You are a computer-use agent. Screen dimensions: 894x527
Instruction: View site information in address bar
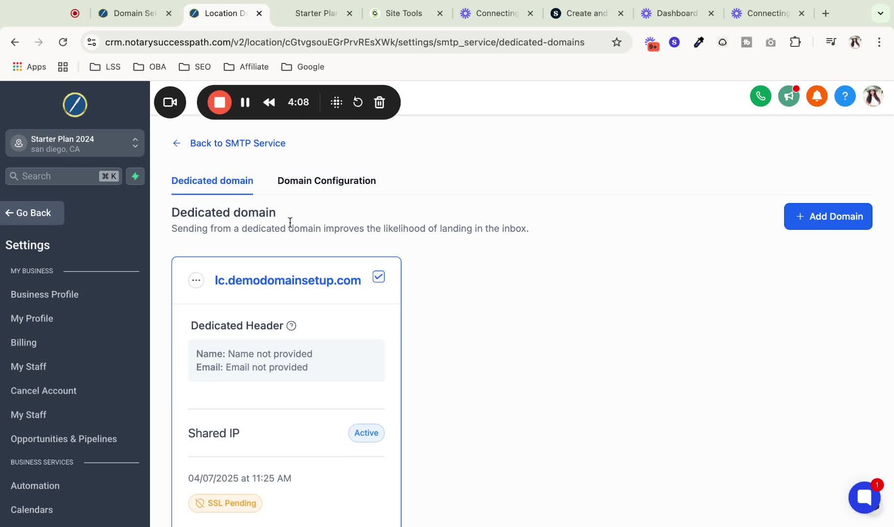pyautogui.click(x=92, y=42)
